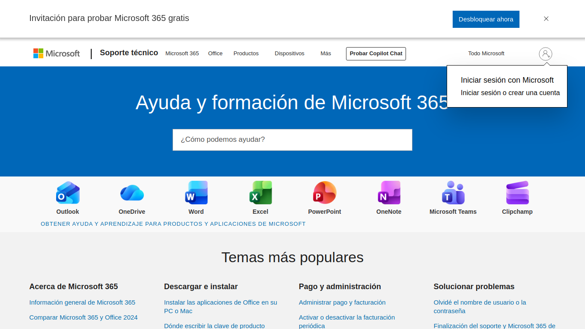Click Invitación para probar Microsoft 365 gratis text
The width and height of the screenshot is (585, 329).
(x=109, y=18)
